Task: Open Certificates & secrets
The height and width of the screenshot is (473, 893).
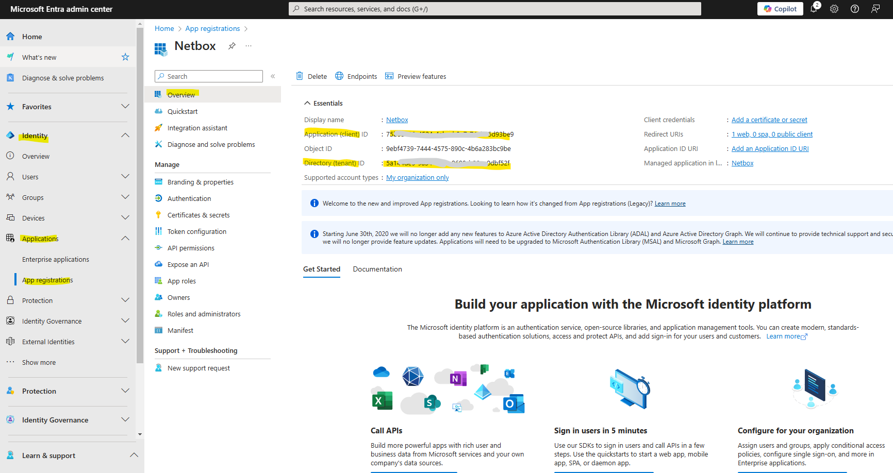Action: [199, 215]
